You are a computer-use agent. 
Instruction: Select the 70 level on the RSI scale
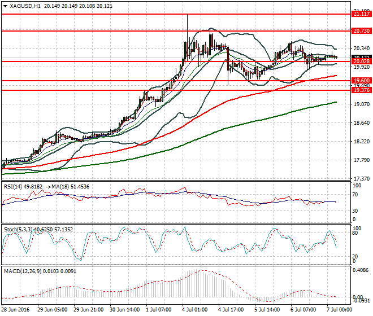[355, 195]
